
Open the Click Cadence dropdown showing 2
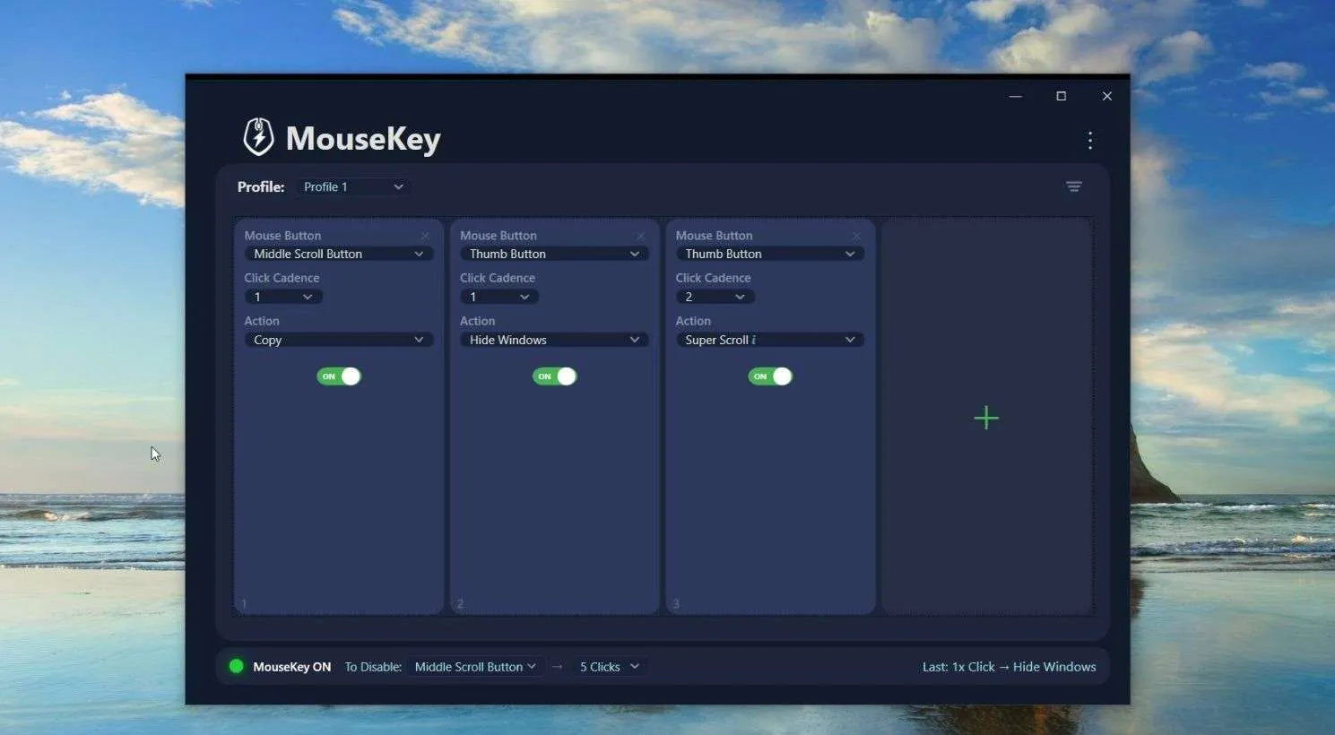(715, 297)
